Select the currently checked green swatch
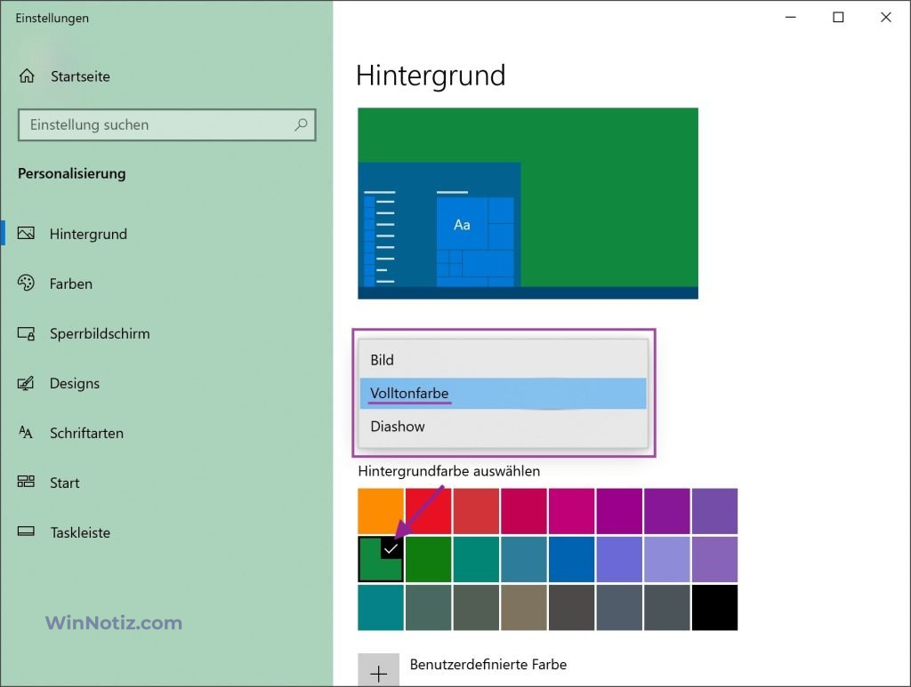 pyautogui.click(x=380, y=560)
